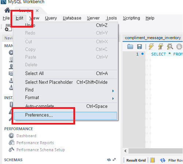Choose Auto-complete menu entry

coord(66,106)
